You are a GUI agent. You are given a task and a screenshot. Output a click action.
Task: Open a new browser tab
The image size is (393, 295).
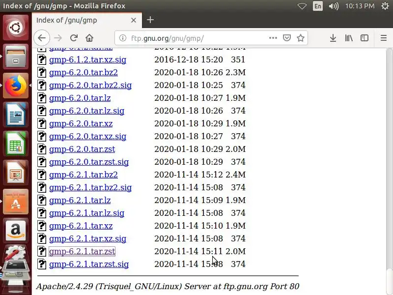click(150, 20)
